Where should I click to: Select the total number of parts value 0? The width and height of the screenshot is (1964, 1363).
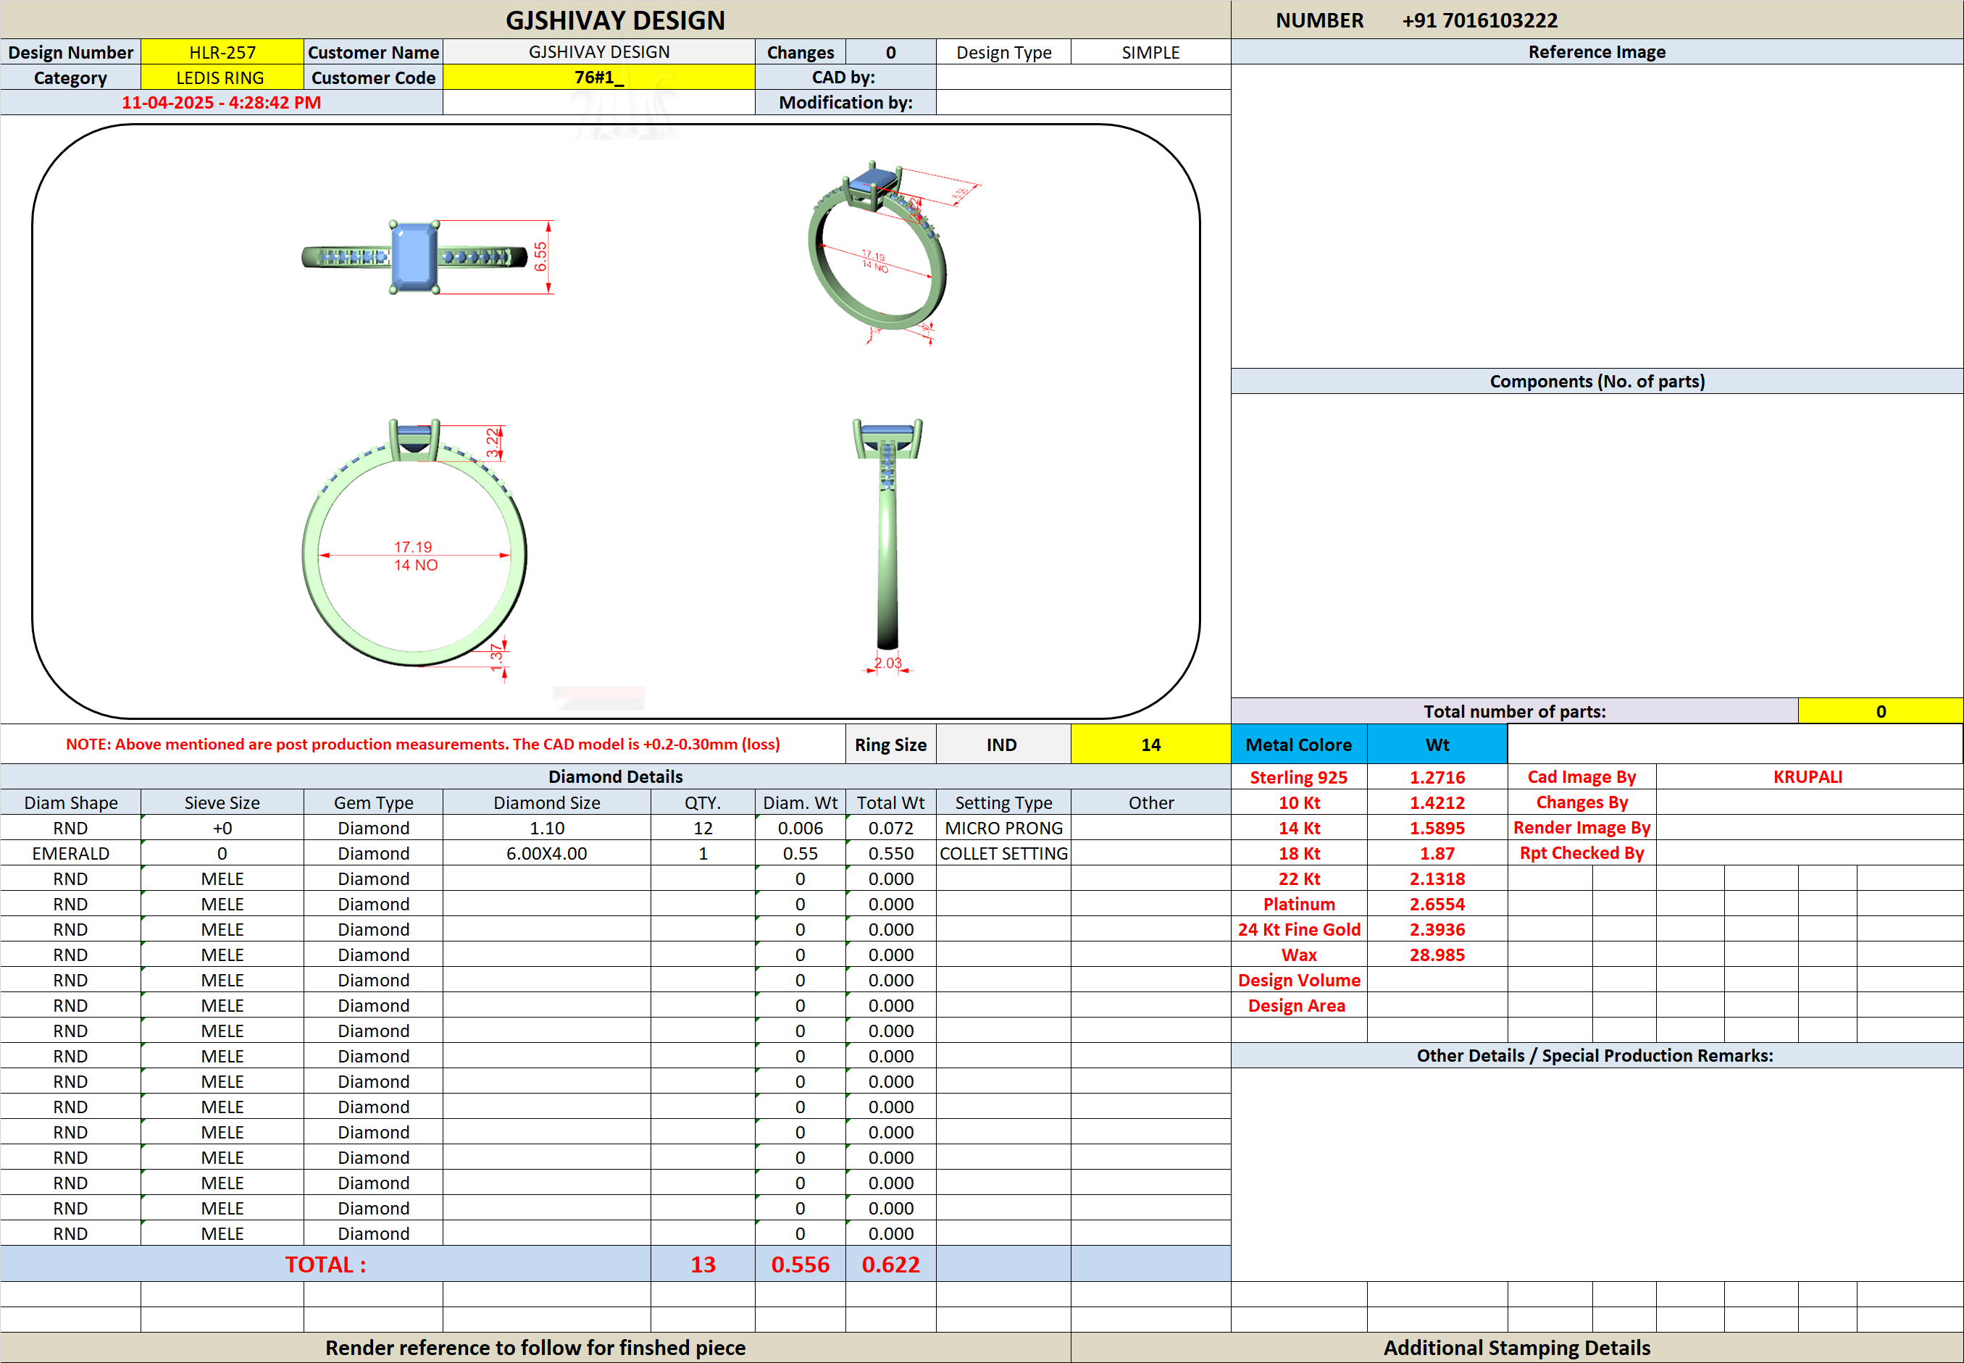tap(1880, 711)
